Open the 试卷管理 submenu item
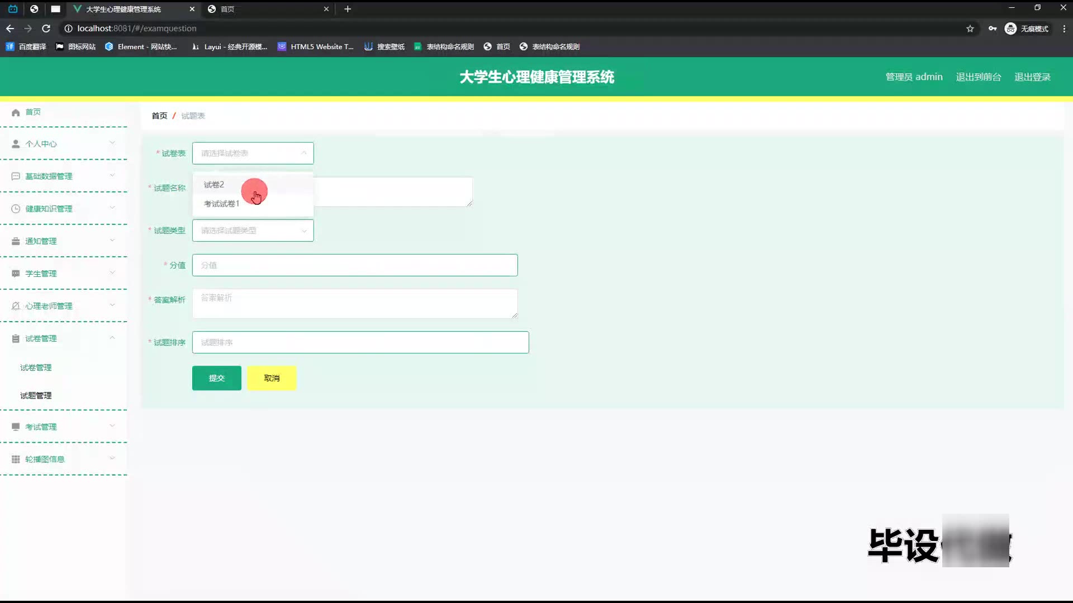The image size is (1073, 603). (36, 367)
